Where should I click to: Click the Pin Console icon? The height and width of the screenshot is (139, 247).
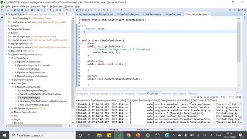(x=221, y=97)
